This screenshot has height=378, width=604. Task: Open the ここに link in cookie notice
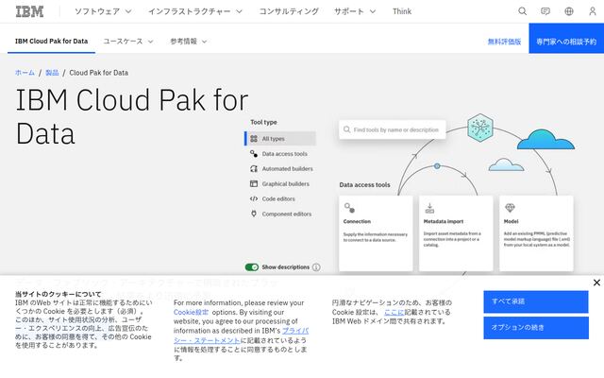[394, 312]
